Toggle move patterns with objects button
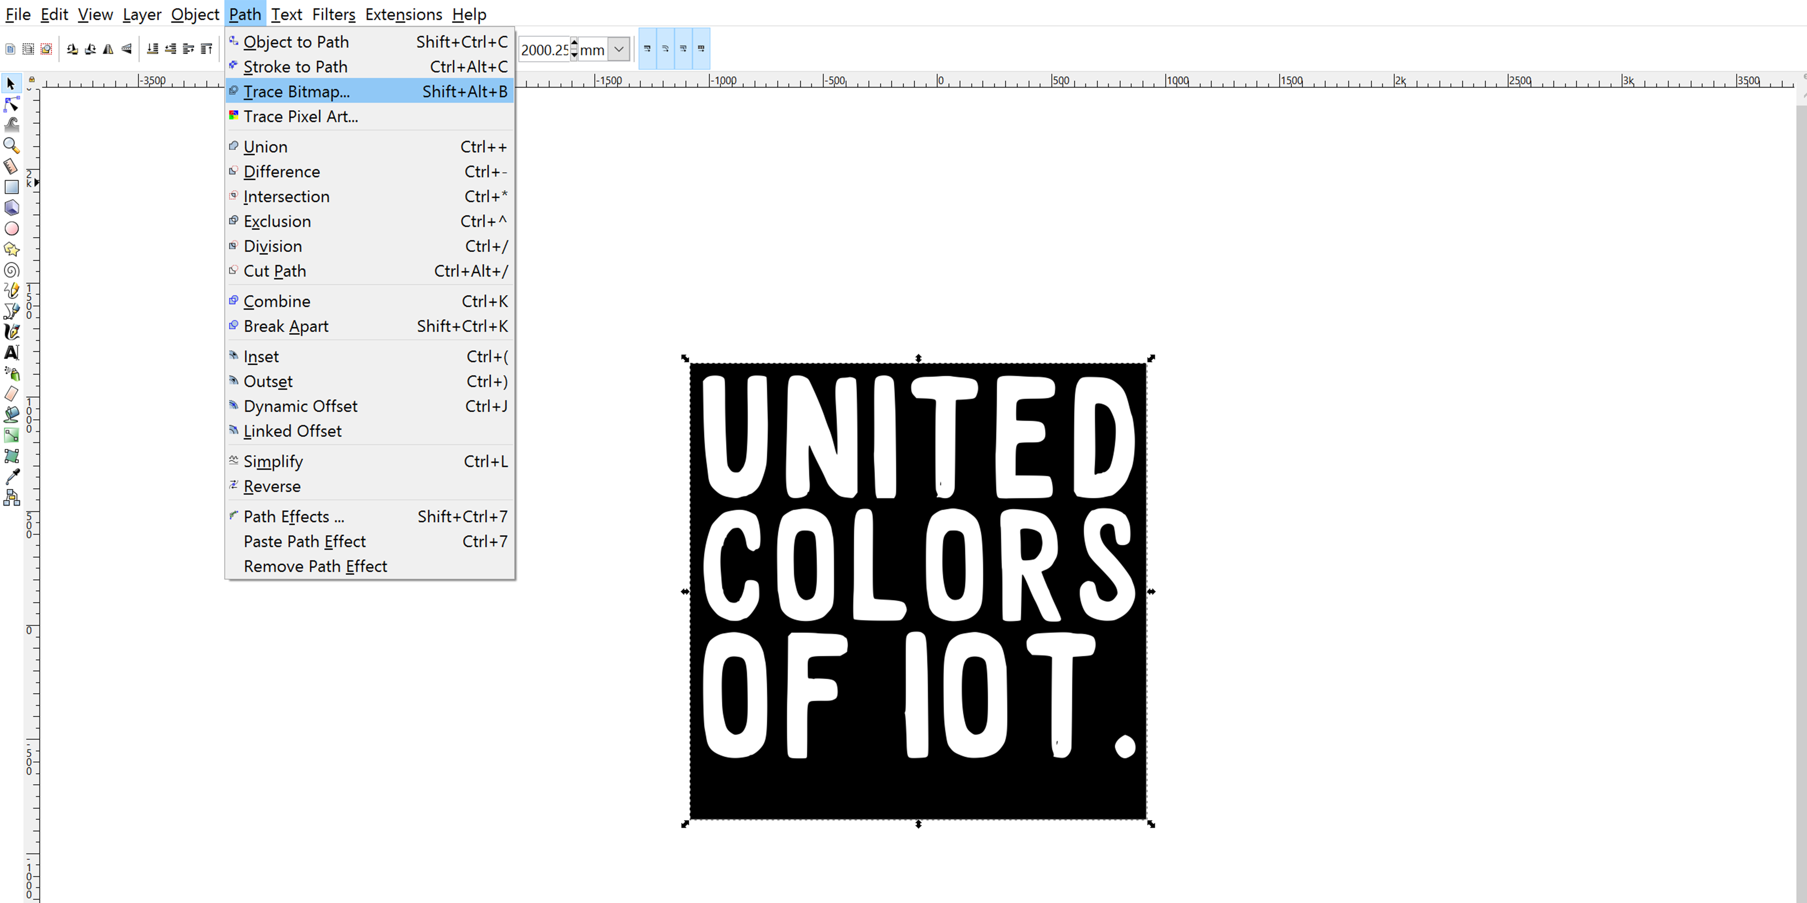This screenshot has width=1807, height=903. [701, 49]
